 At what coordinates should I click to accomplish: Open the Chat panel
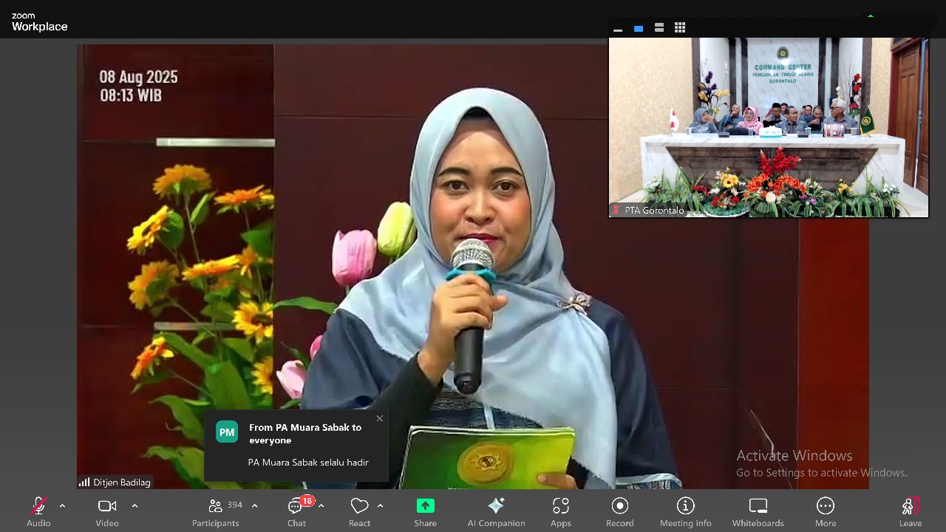pos(296,511)
